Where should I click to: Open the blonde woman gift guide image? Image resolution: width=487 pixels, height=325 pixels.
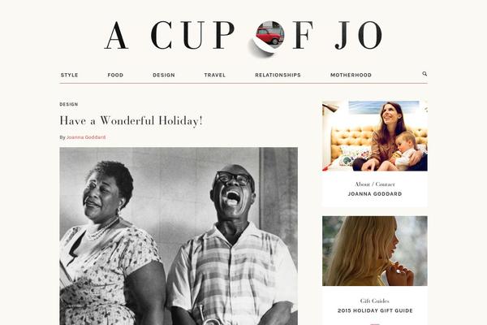click(375, 251)
